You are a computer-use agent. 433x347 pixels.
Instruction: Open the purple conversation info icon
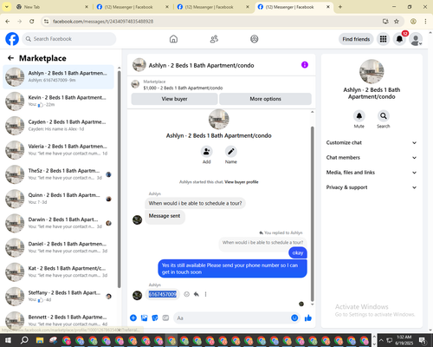[x=305, y=65]
